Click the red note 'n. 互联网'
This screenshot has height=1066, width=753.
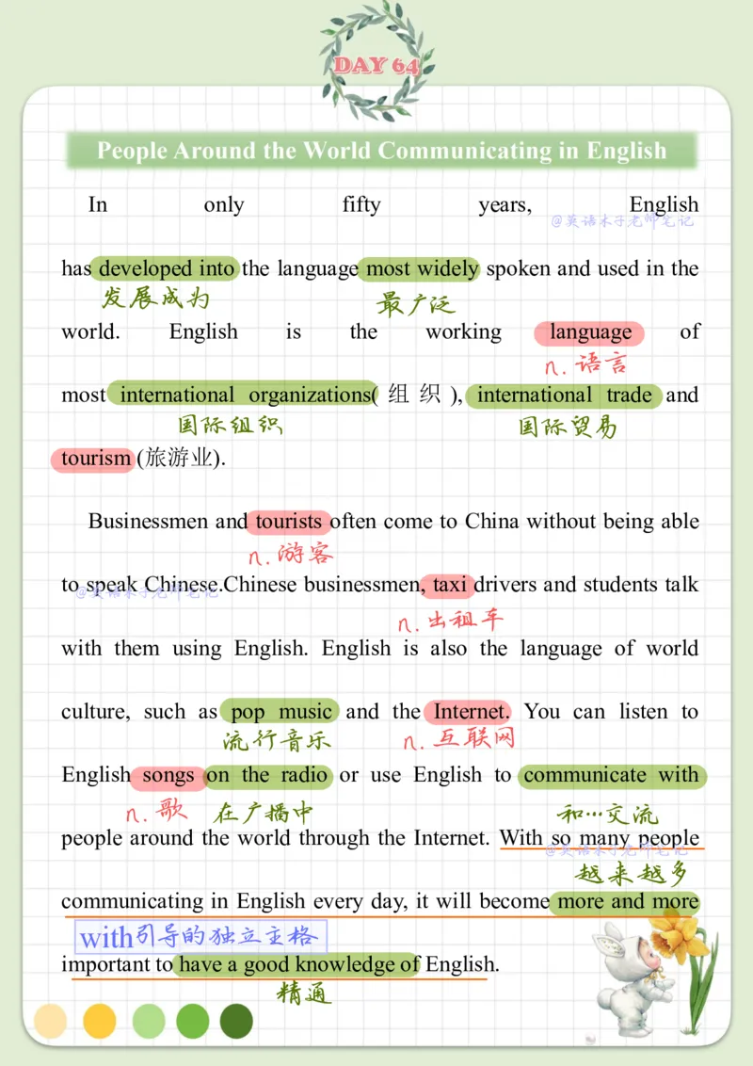pyautogui.click(x=458, y=738)
